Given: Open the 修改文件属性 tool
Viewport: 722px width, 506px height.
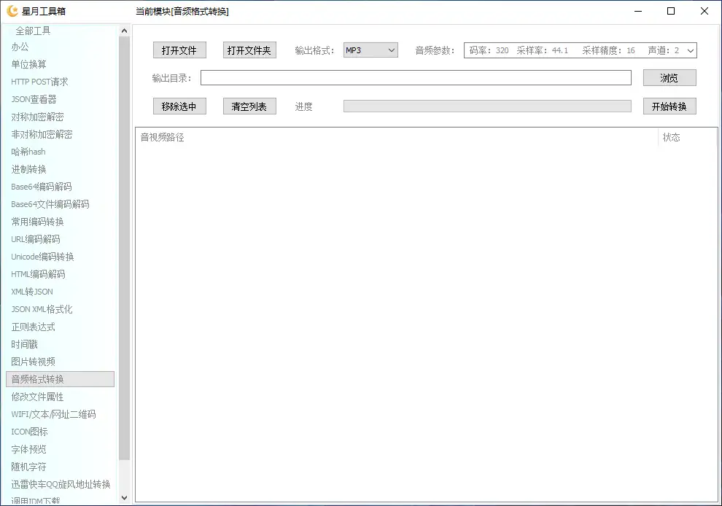Looking at the screenshot, I should (x=37, y=397).
